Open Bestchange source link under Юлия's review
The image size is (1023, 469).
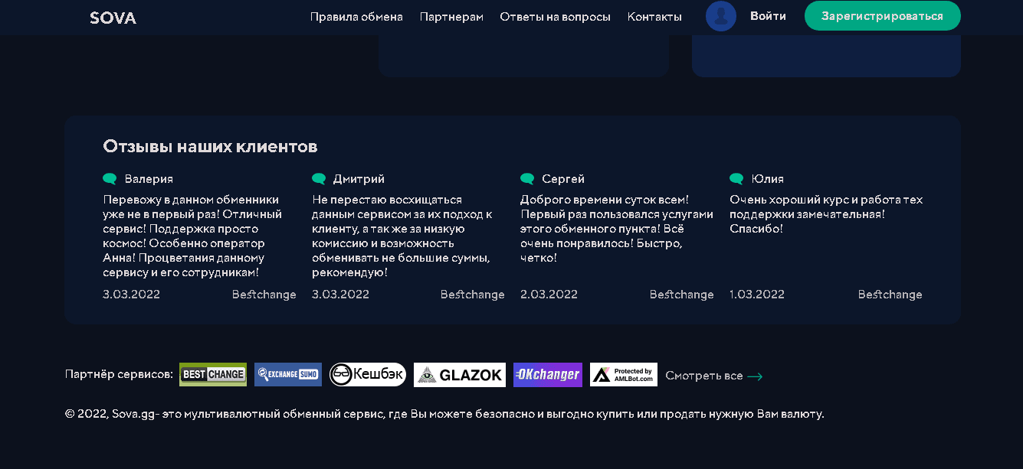tap(890, 295)
